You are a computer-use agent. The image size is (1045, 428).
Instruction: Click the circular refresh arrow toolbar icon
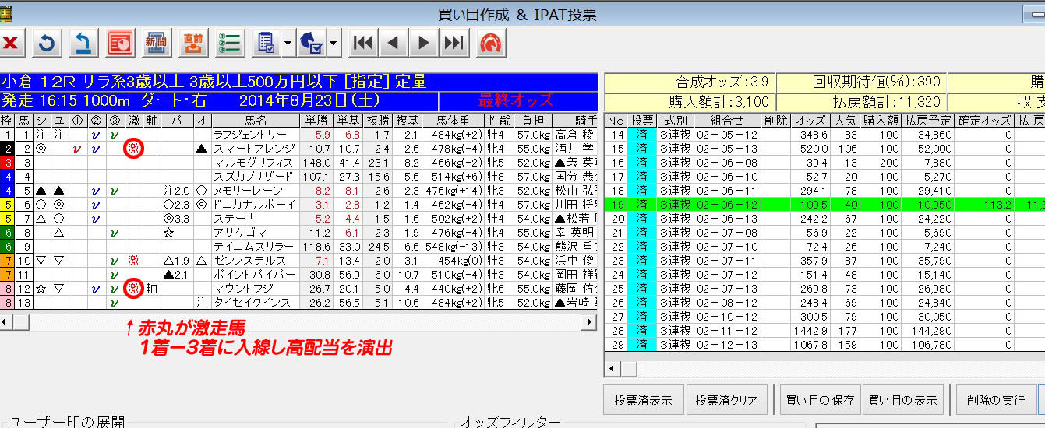tap(46, 43)
